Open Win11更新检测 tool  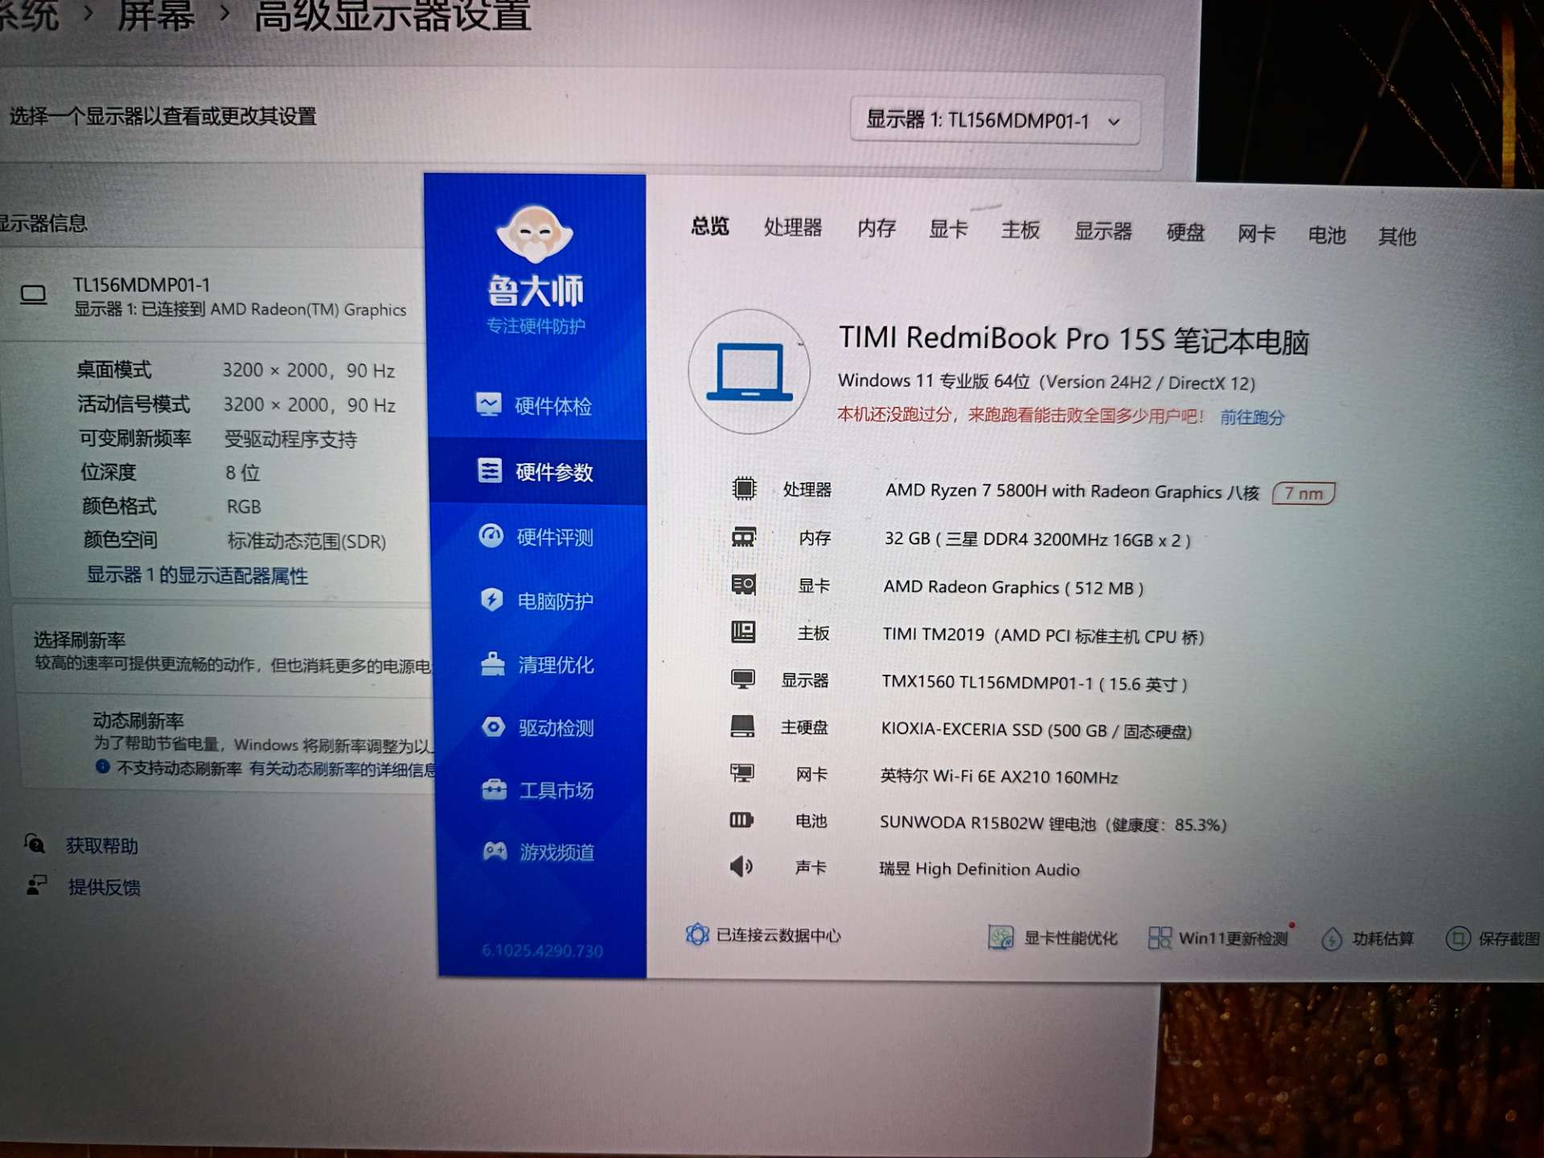pyautogui.click(x=1218, y=938)
